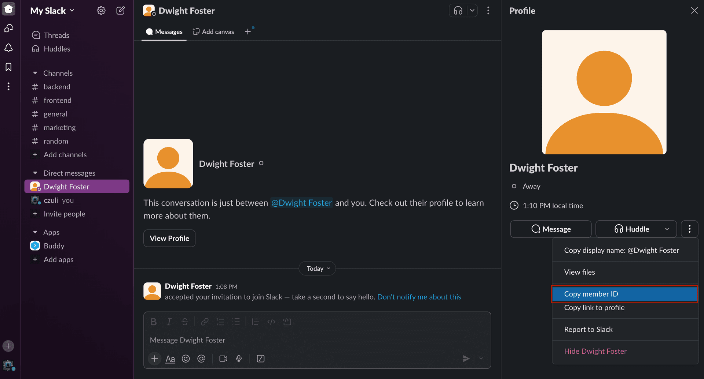704x379 pixels.
Task: Click the emoji picker icon in composer
Action: pos(186,359)
